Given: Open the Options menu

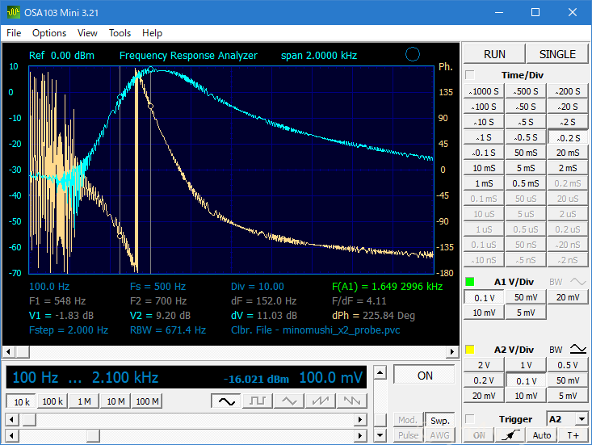Looking at the screenshot, I should 49,33.
